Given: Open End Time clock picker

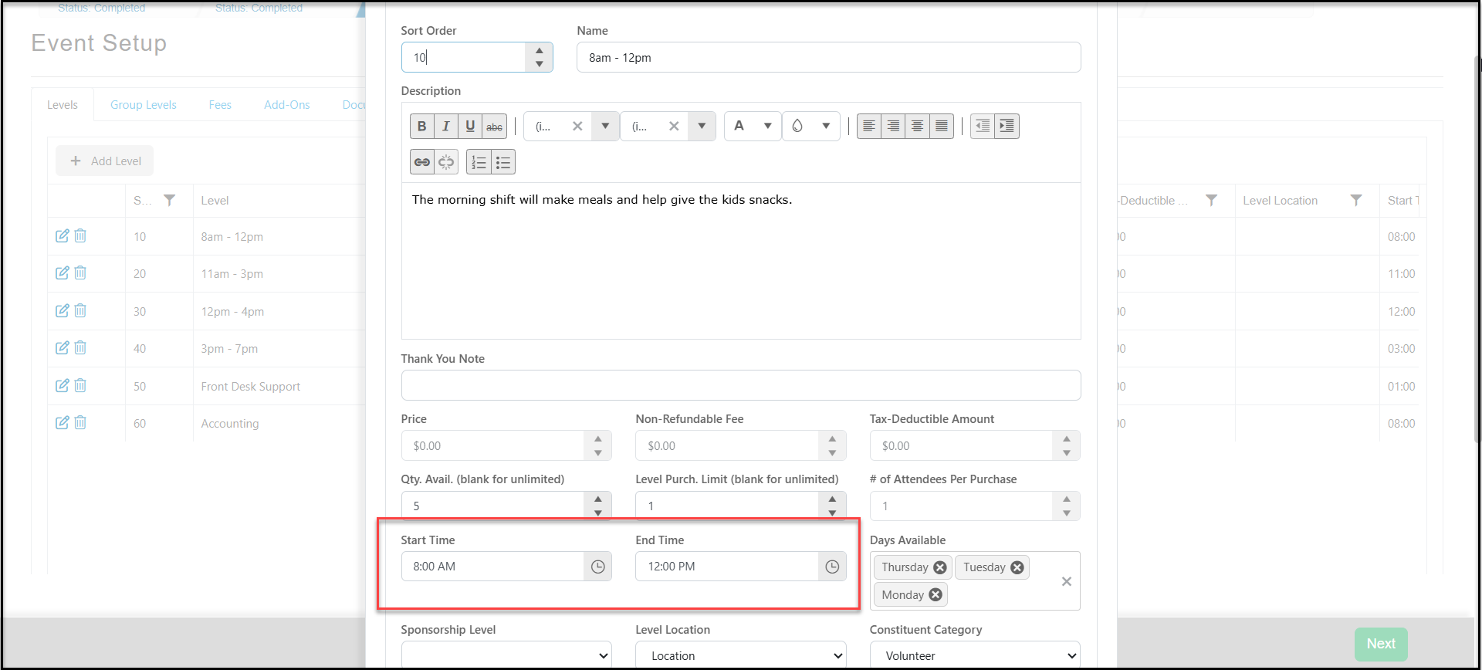Looking at the screenshot, I should coord(832,567).
